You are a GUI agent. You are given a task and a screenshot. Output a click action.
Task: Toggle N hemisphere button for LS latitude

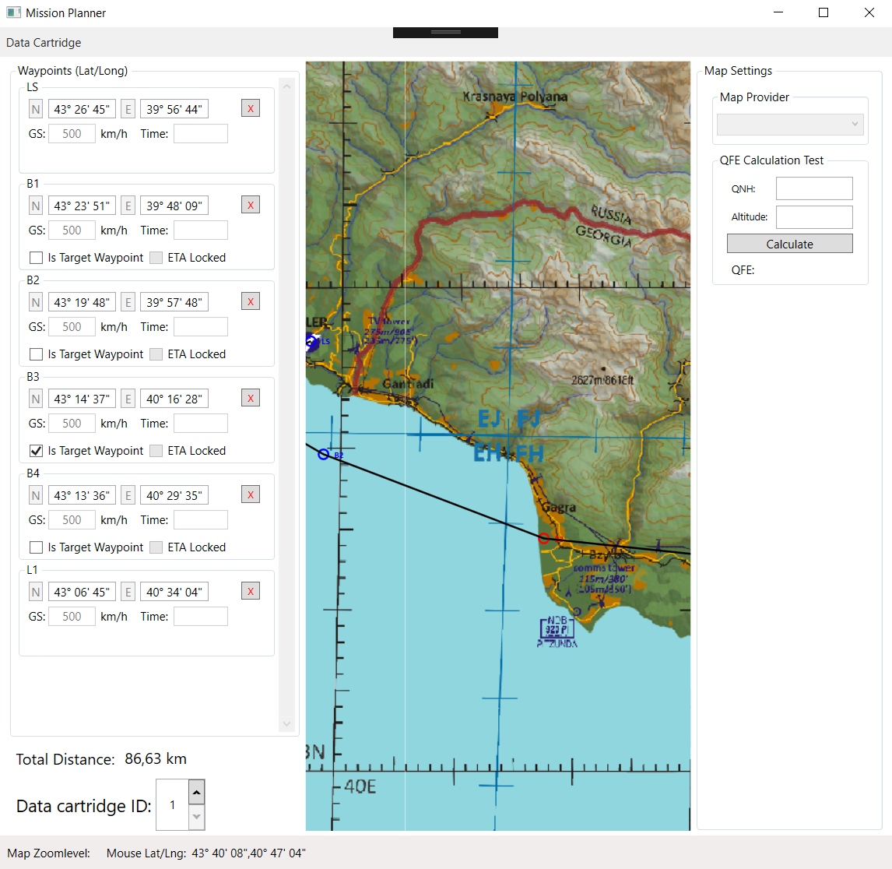36,109
